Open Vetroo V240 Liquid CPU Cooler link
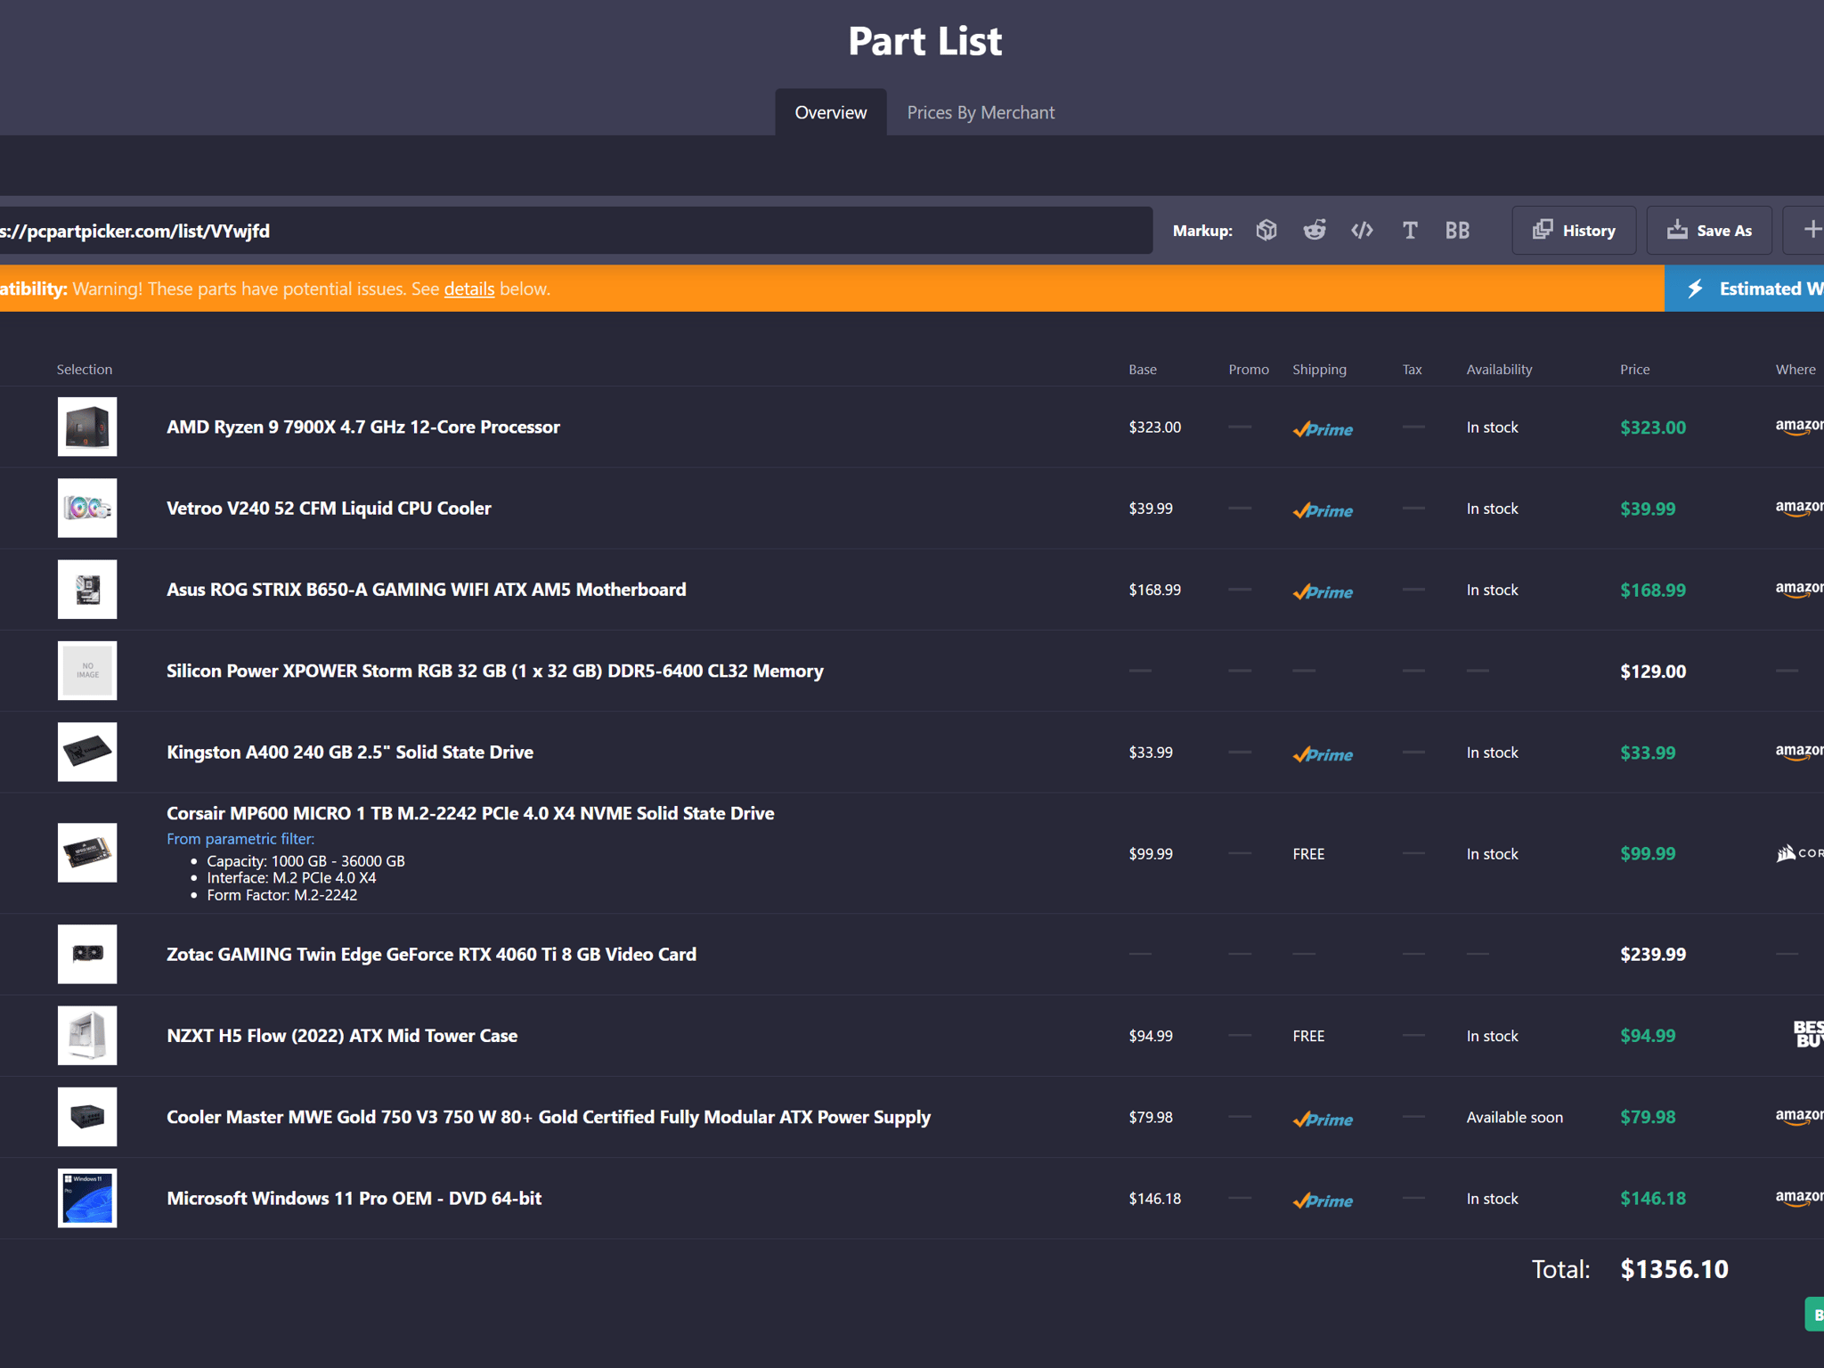This screenshot has height=1368, width=1824. tap(329, 508)
